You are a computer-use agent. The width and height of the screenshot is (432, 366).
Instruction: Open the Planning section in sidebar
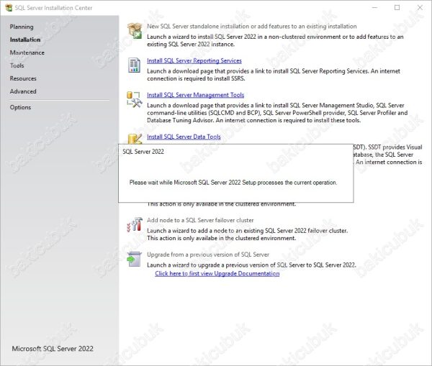(x=22, y=27)
